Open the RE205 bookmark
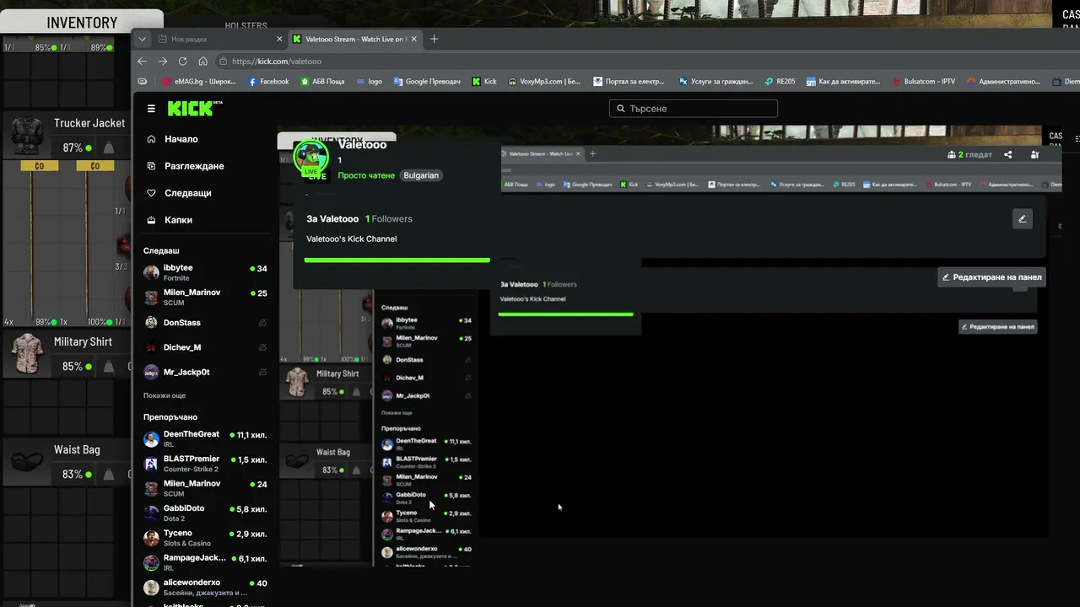1080x607 pixels. [x=780, y=82]
